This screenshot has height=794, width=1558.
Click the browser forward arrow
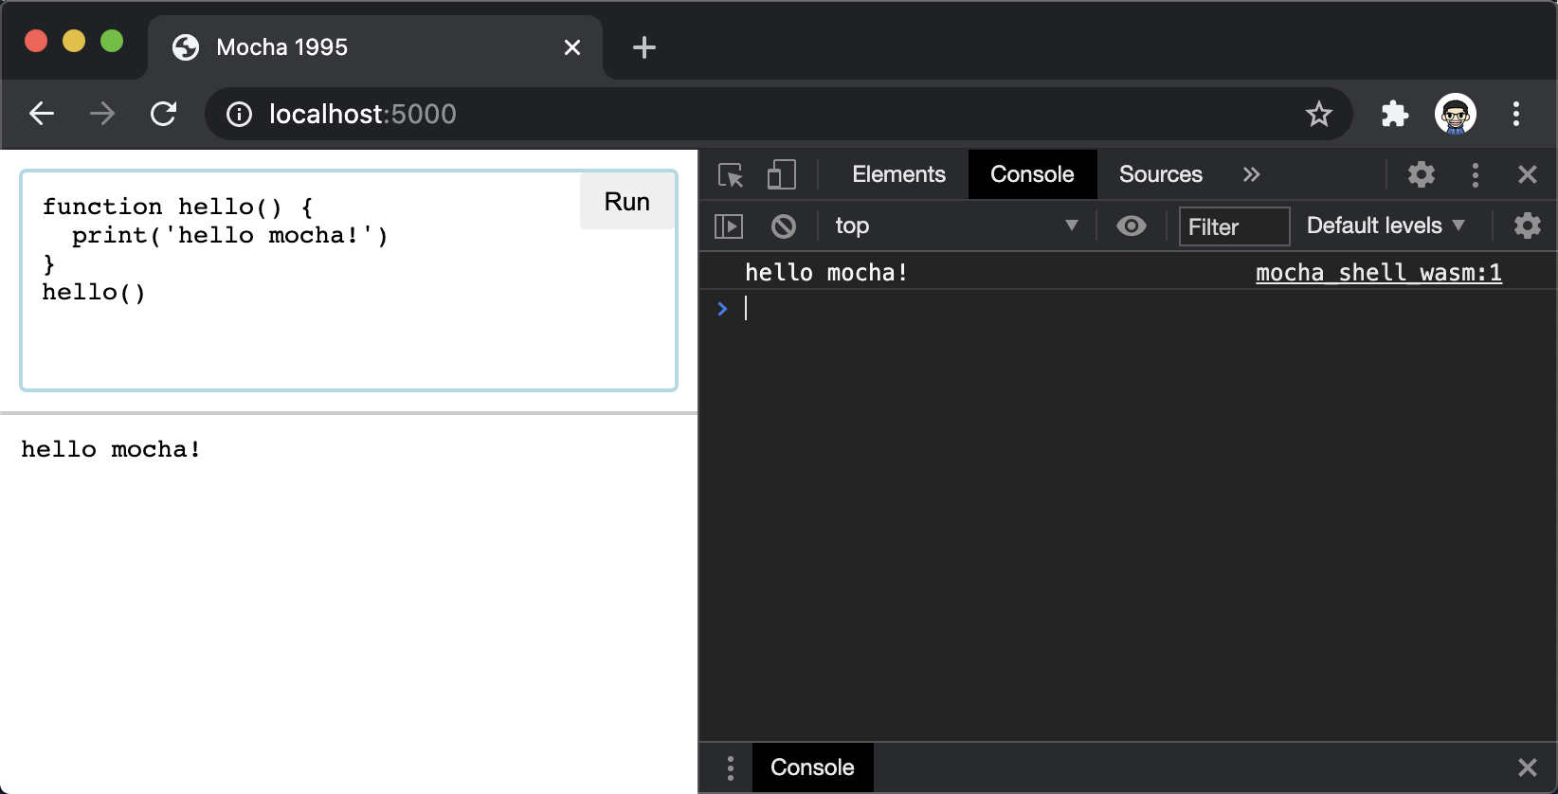coord(102,114)
